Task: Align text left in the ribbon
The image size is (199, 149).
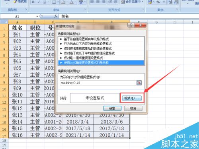Action: tap(92, 2)
